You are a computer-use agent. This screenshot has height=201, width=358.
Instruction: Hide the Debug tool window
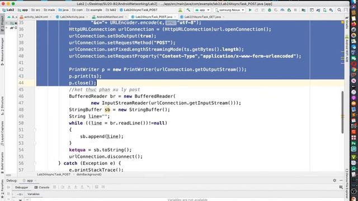pyautogui.click(x=341, y=180)
